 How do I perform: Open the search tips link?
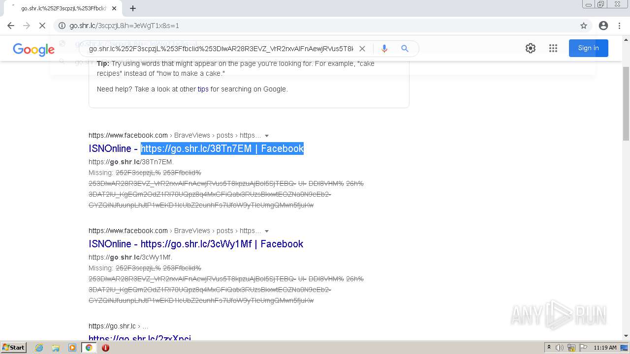tap(203, 89)
